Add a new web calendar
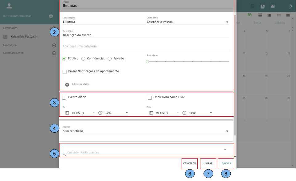 click(54, 53)
